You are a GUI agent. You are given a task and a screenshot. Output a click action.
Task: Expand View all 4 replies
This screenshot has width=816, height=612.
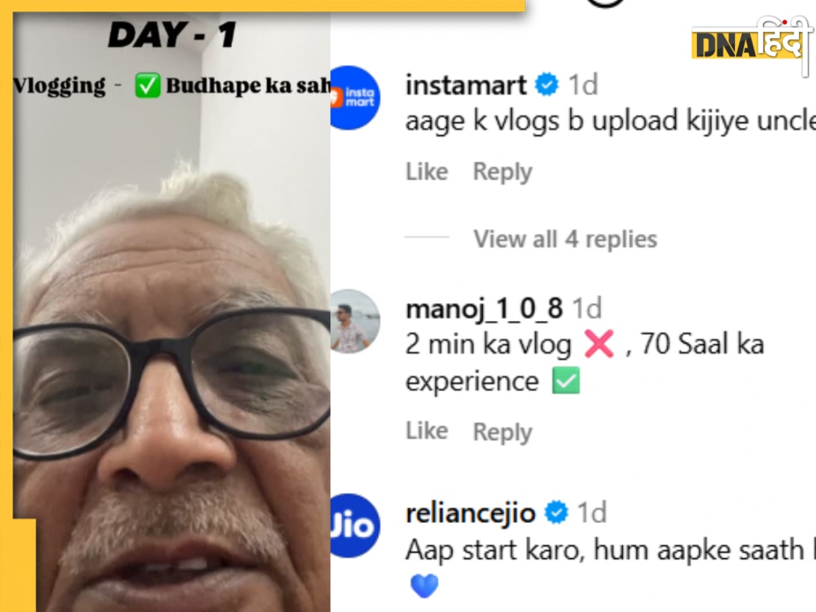(x=565, y=239)
